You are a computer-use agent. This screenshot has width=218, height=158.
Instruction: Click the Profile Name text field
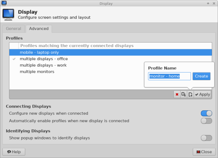169,76
